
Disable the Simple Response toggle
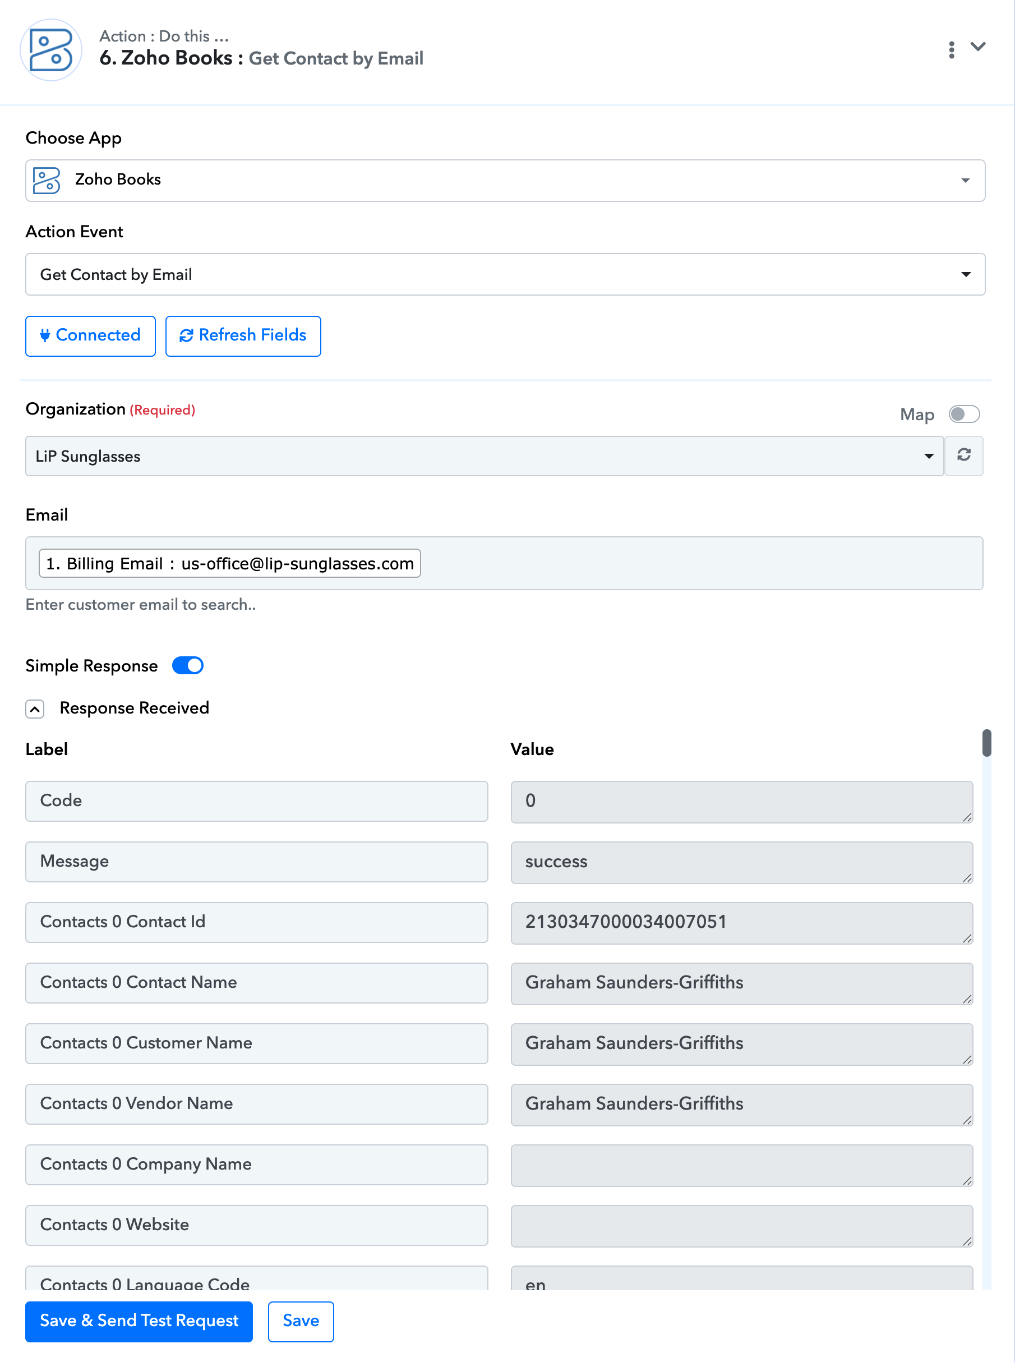[x=187, y=666]
